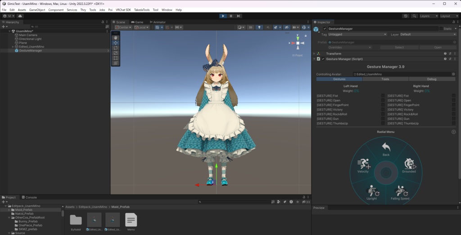Select the Rect tool in Scene toolbar
Viewport: 461px width, 235px height.
116,58
